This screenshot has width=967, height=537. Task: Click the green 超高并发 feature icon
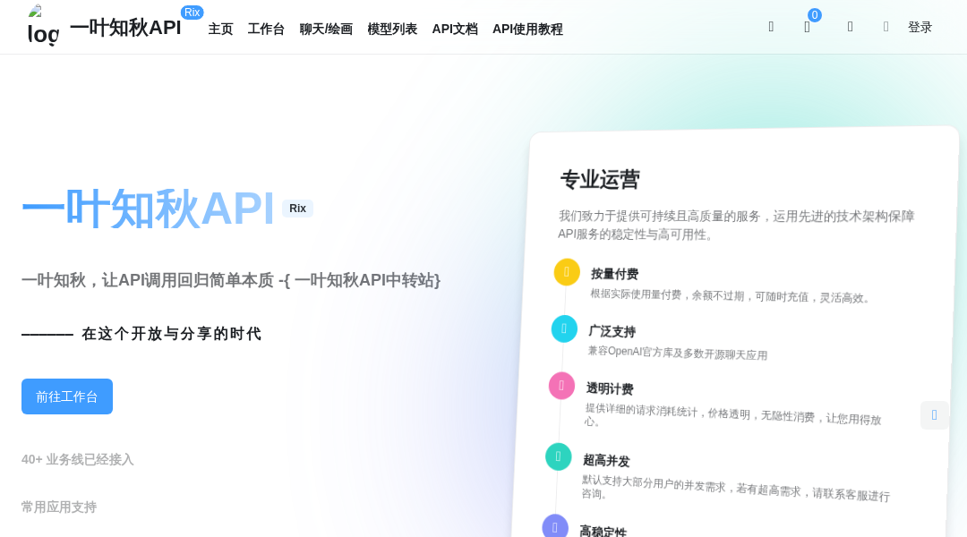[559, 456]
